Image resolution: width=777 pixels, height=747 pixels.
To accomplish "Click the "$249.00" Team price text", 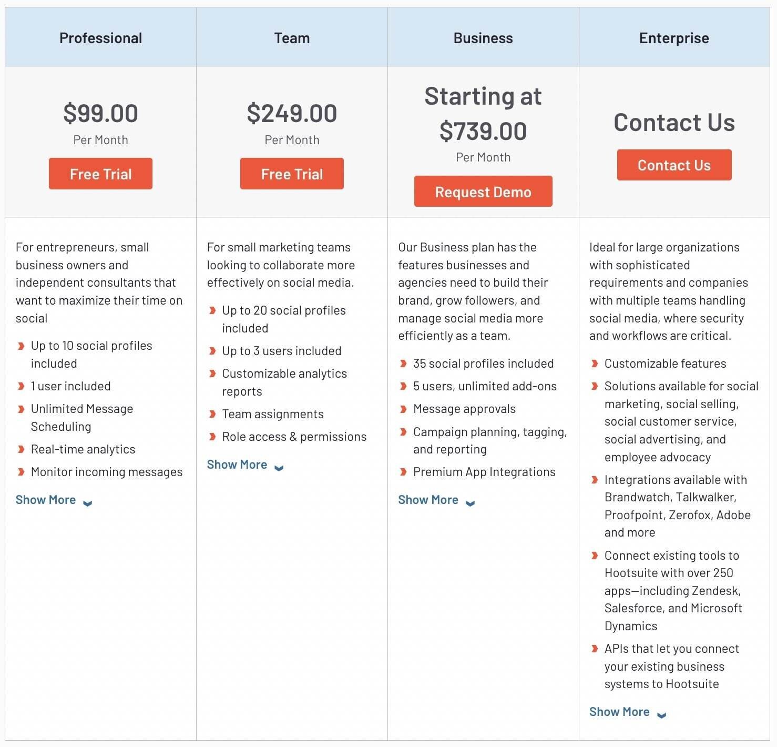I will click(x=292, y=113).
